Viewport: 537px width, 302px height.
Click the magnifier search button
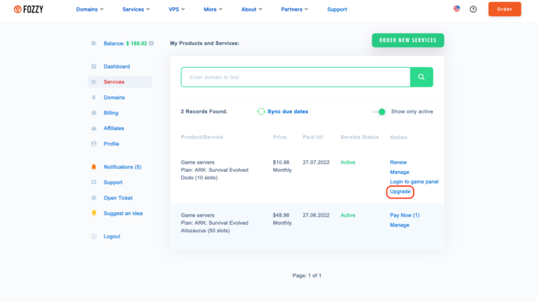422,77
